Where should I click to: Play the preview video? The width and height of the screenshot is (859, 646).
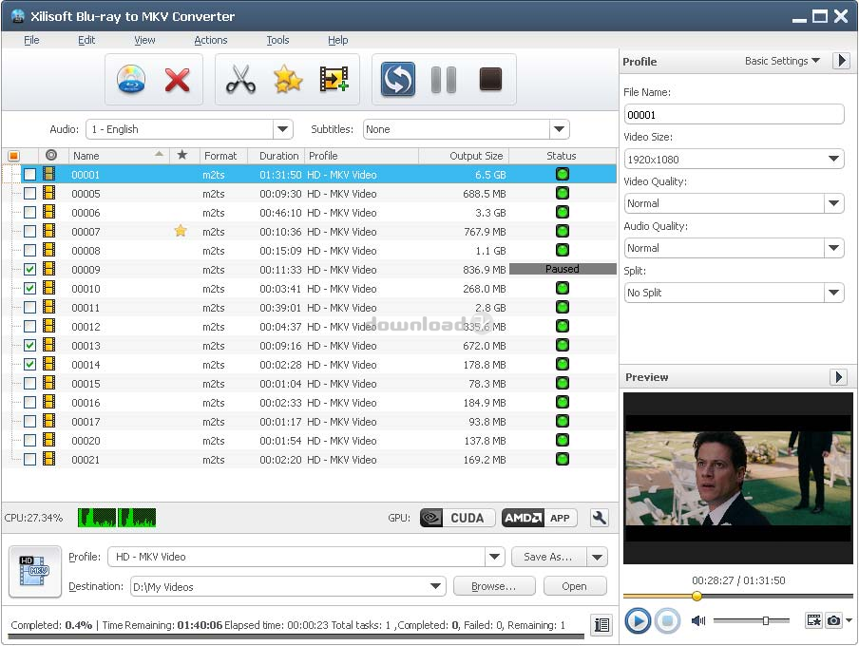pos(638,620)
